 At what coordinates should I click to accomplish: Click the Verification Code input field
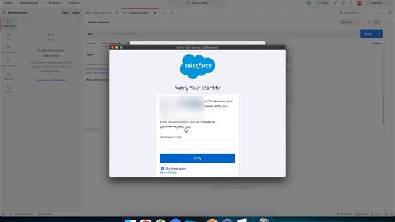coord(197,145)
